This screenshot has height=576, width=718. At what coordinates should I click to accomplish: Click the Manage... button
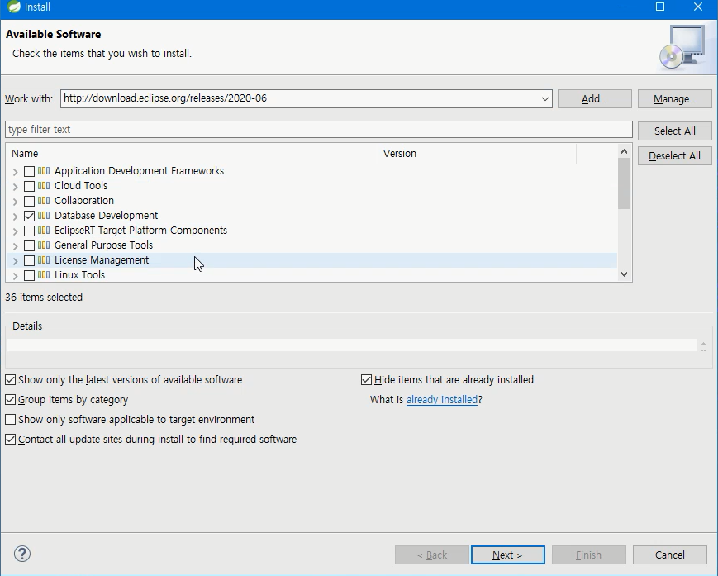(674, 99)
